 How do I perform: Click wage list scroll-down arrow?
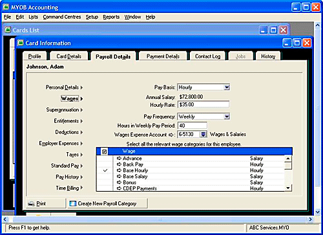click(x=288, y=188)
